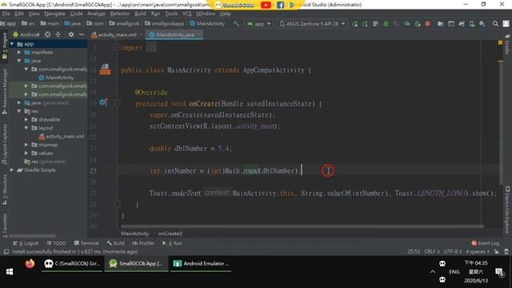Toggle the Event Log window

click(x=486, y=243)
